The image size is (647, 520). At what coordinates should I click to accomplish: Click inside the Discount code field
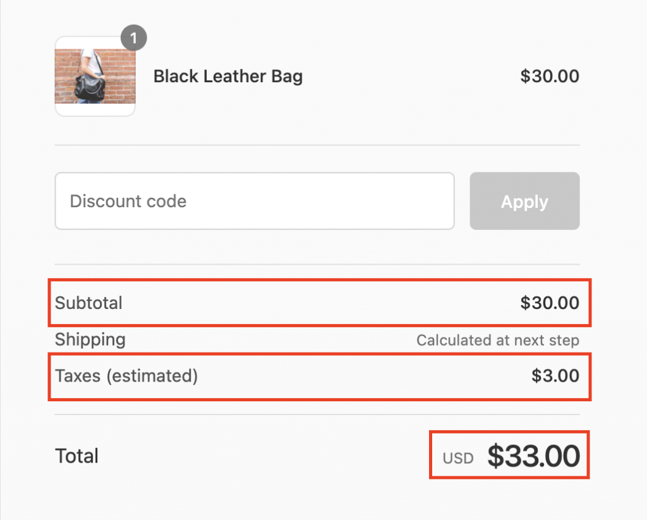[255, 201]
